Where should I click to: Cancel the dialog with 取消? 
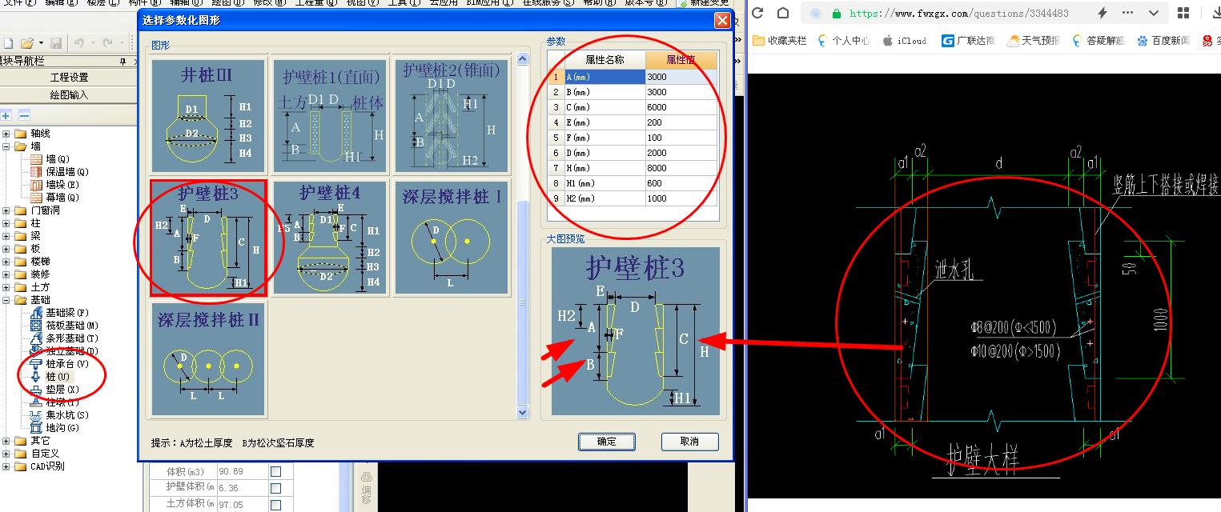pos(689,442)
